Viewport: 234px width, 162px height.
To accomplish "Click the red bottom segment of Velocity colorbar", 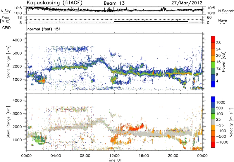I will click(x=213, y=145).
